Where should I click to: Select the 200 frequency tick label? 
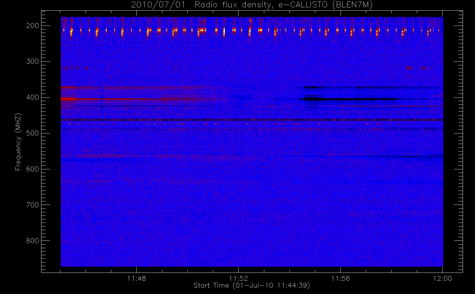click(33, 26)
